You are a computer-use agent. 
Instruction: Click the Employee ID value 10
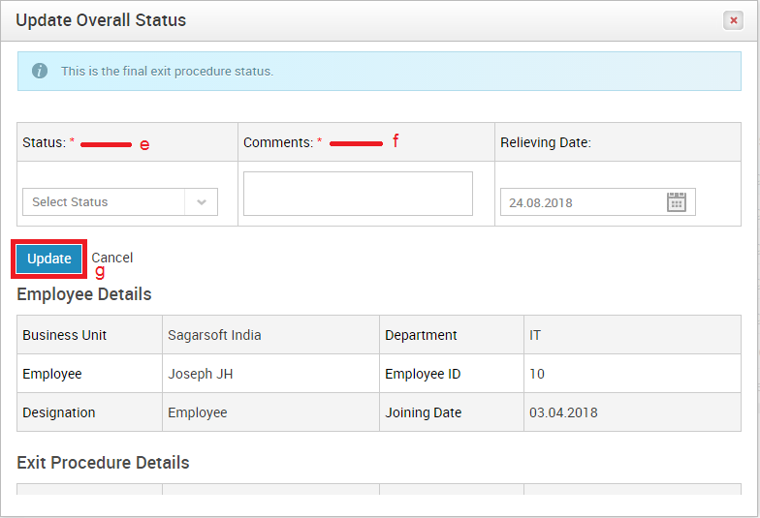click(537, 374)
